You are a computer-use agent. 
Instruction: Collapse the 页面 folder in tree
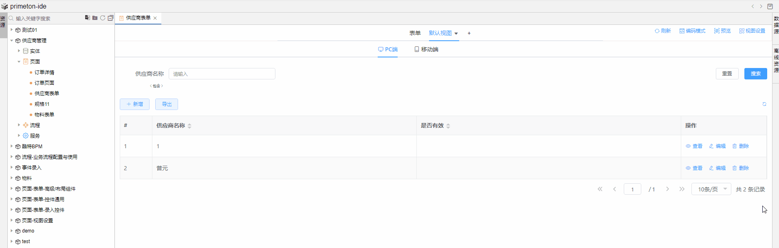click(x=19, y=62)
